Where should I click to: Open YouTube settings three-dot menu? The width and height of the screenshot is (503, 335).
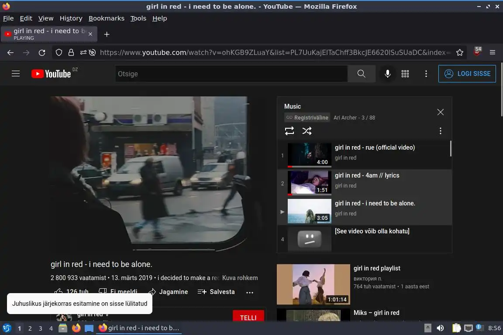click(426, 74)
